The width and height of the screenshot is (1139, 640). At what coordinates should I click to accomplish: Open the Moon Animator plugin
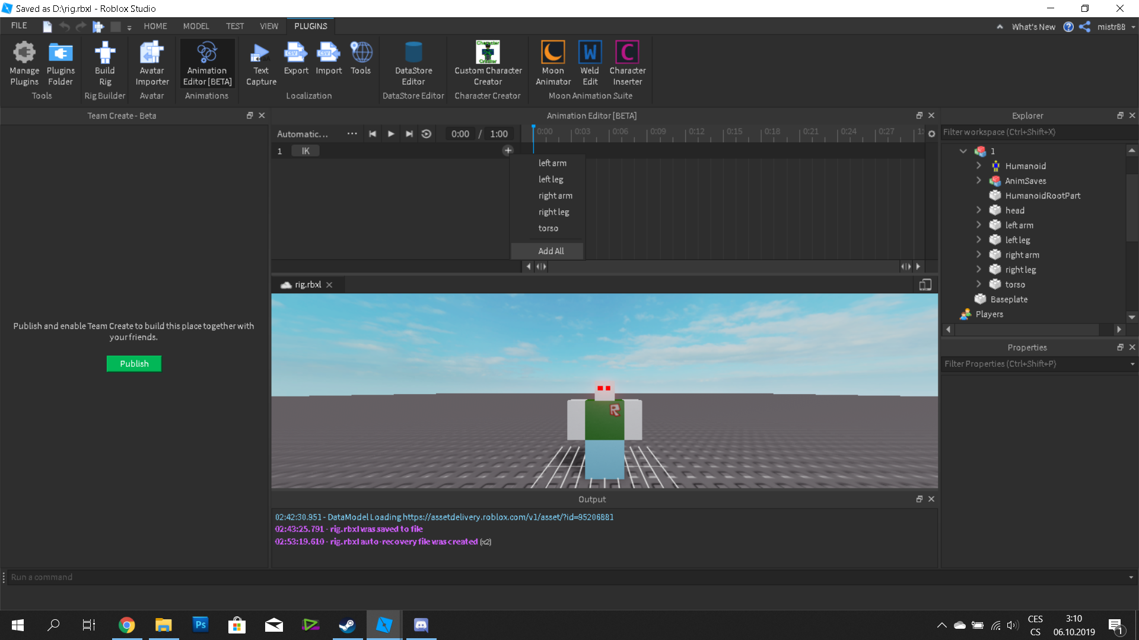tap(552, 62)
